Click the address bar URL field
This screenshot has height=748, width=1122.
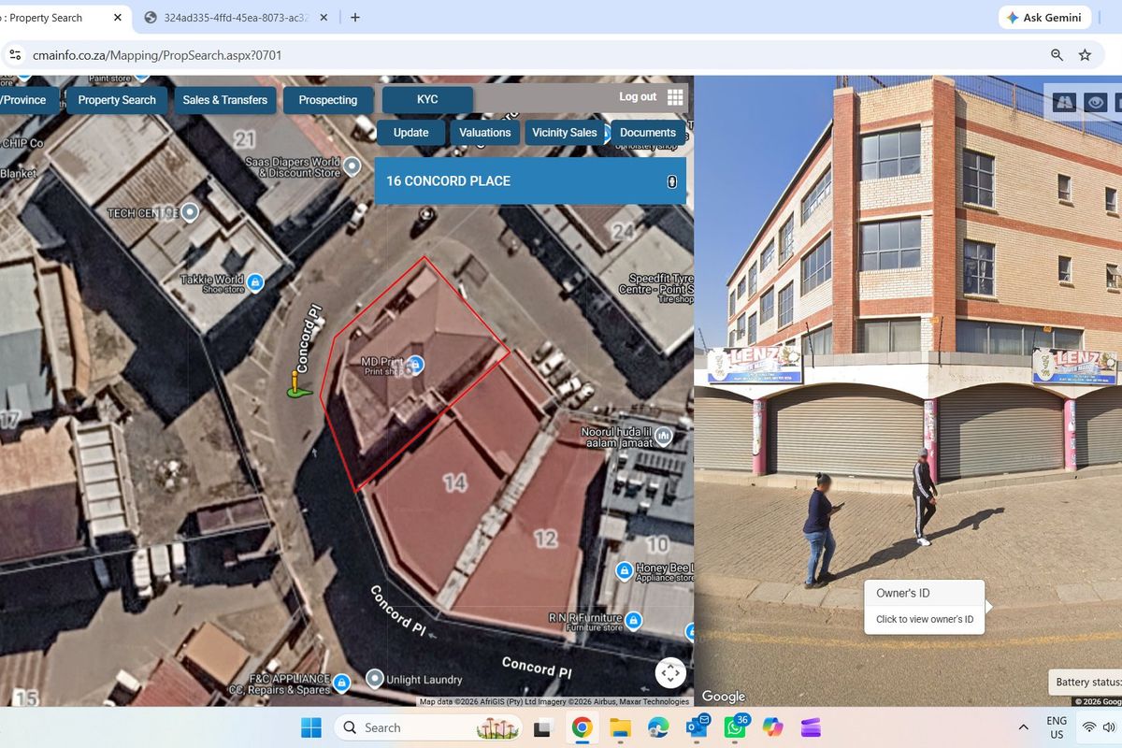pyautogui.click(x=533, y=55)
